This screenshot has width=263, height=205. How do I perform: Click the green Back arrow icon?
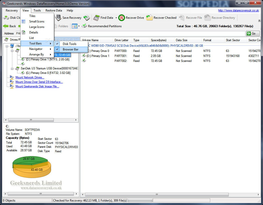6,26
